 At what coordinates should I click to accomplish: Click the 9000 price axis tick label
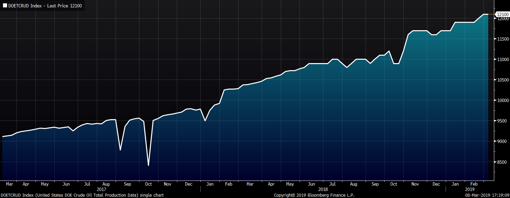(x=502, y=142)
